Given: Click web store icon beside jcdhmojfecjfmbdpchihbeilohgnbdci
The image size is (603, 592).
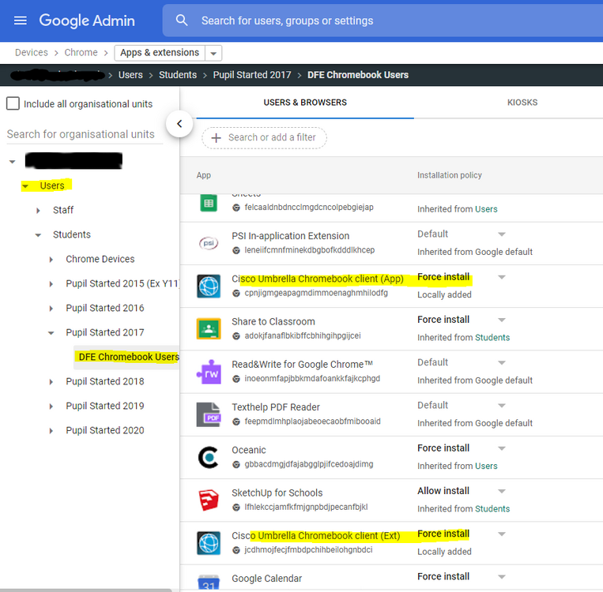Looking at the screenshot, I should tap(236, 550).
